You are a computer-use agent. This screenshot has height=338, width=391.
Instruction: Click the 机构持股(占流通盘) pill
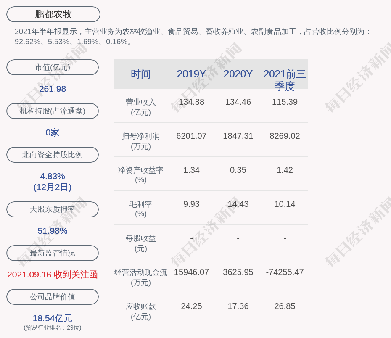(x=53, y=111)
